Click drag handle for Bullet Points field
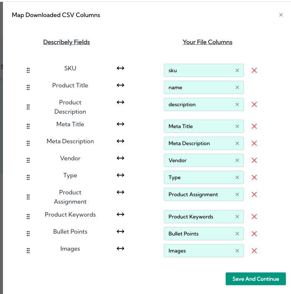Image resolution: width=291 pixels, height=294 pixels. pos(28,234)
